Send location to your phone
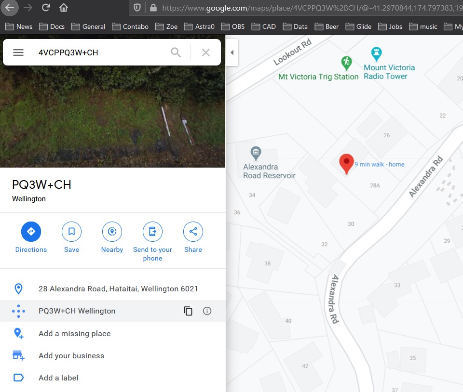The width and height of the screenshot is (463, 392). point(152,232)
